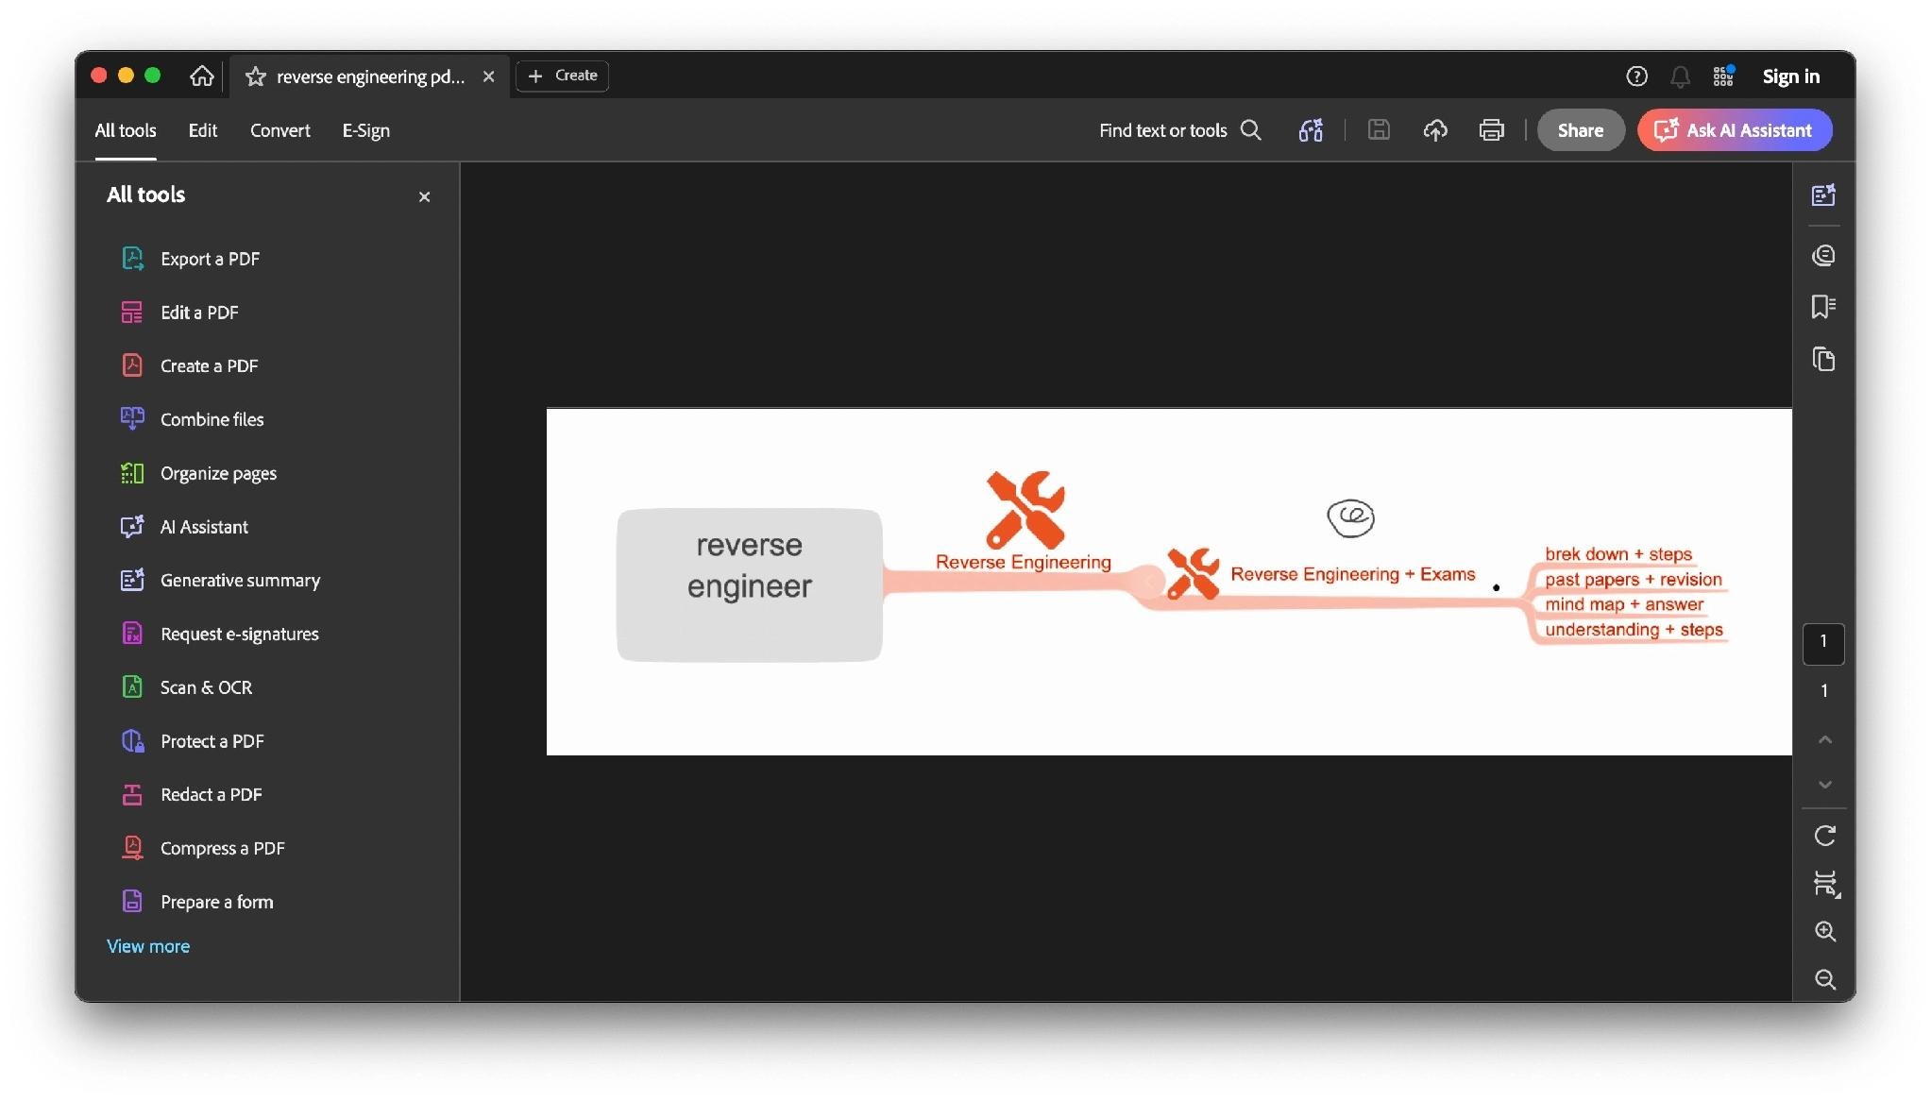1931x1101 pixels.
Task: Star the reverse engineering pdf tab
Action: tap(255, 76)
